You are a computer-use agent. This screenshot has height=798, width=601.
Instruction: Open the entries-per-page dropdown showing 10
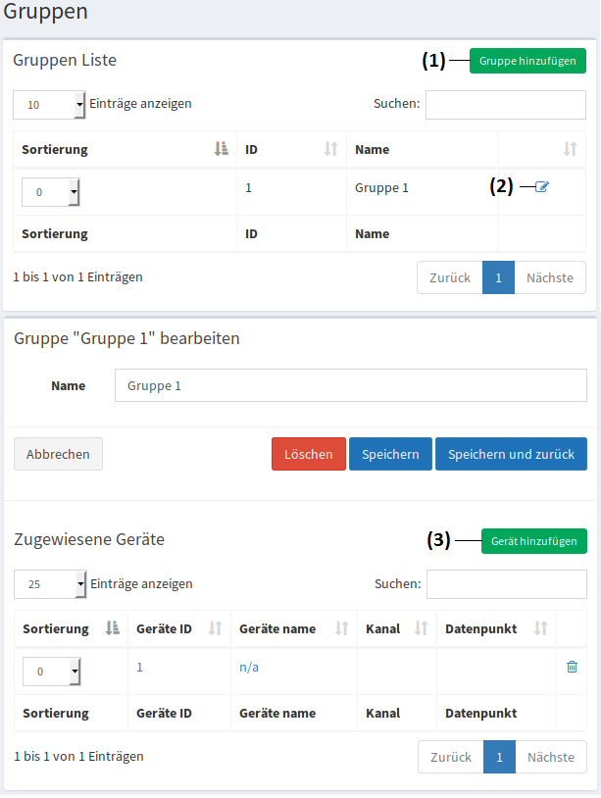pos(49,104)
